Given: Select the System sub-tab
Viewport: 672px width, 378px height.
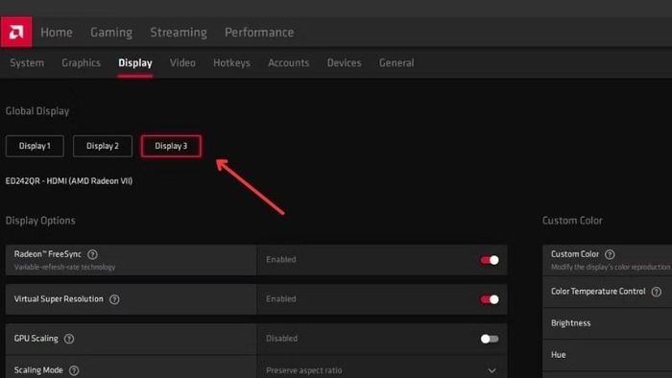Looking at the screenshot, I should click(x=27, y=63).
